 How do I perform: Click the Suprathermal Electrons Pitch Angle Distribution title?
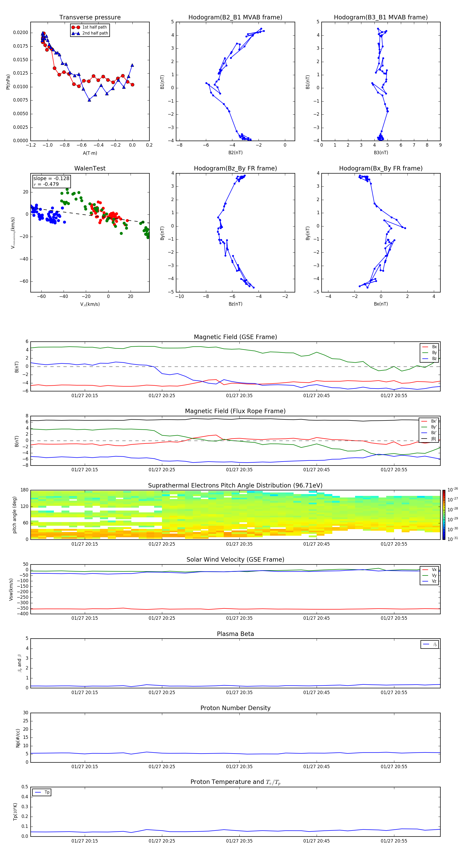[235, 486]
